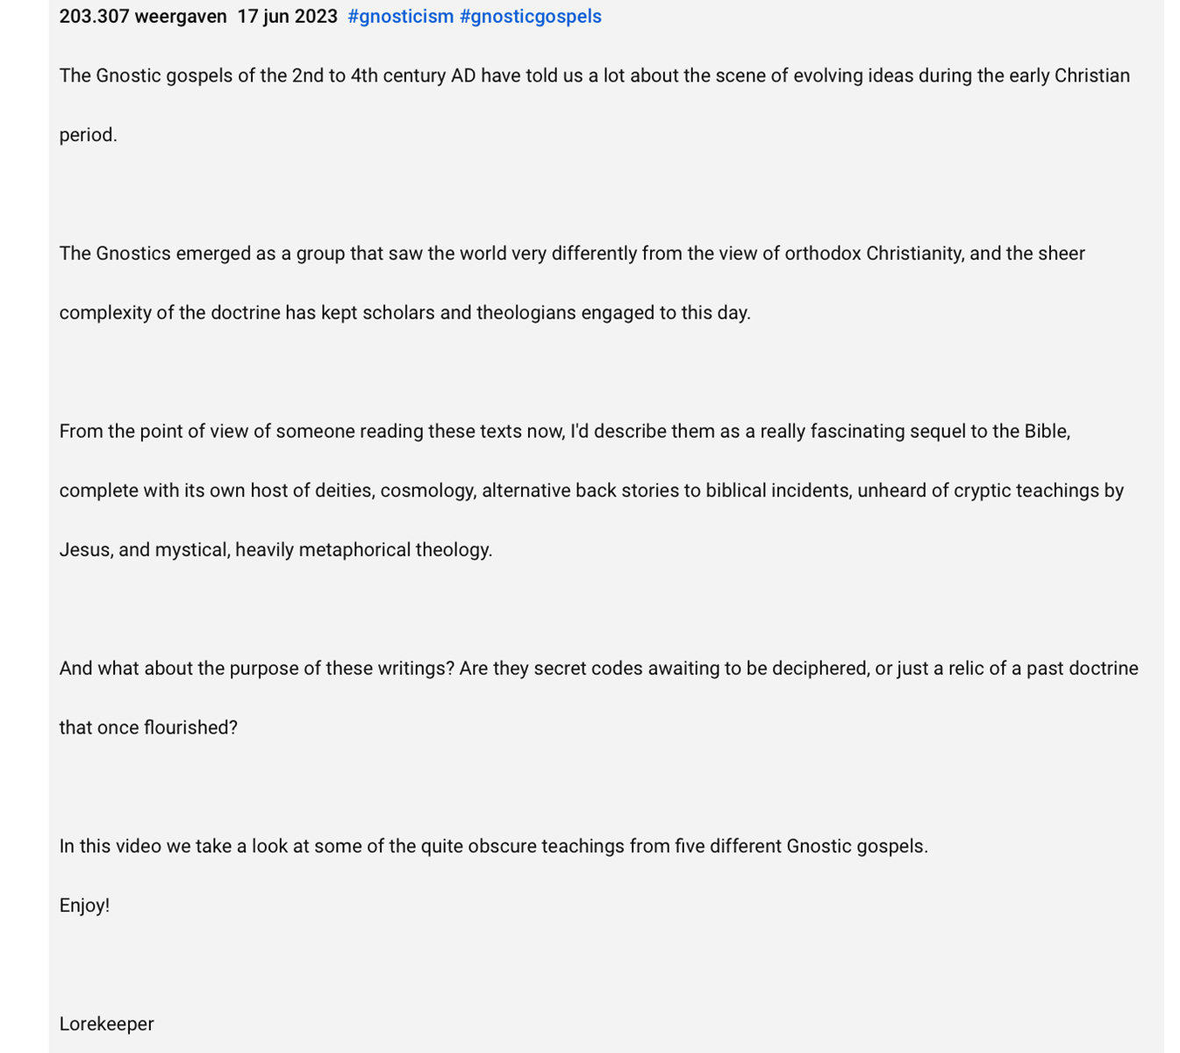
Task: Click the line starting "In this video we take"
Action: pos(493,847)
